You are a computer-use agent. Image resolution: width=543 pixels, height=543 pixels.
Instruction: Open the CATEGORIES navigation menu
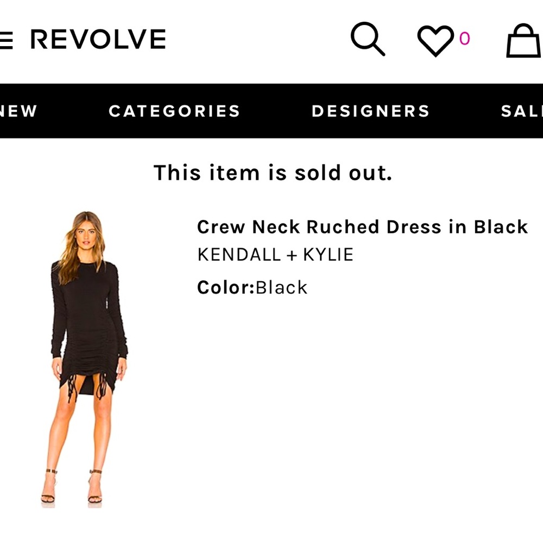point(175,111)
